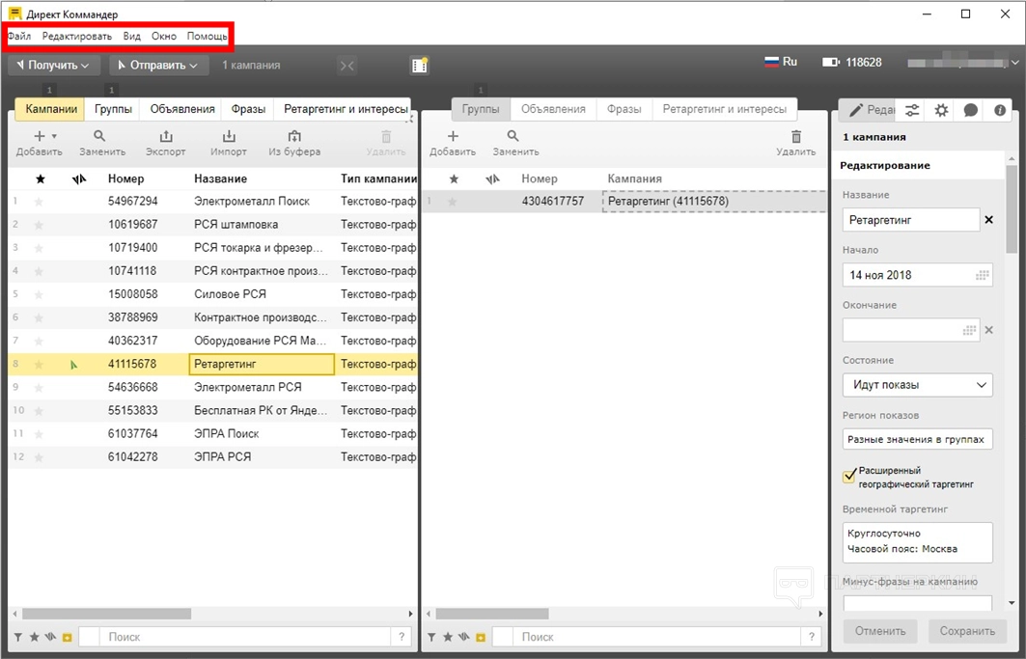Expand the Получить dropdown button
The width and height of the screenshot is (1026, 659).
pyautogui.click(x=54, y=65)
